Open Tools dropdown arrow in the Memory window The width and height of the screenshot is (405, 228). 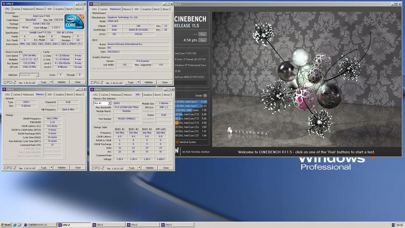pyautogui.click(x=51, y=168)
